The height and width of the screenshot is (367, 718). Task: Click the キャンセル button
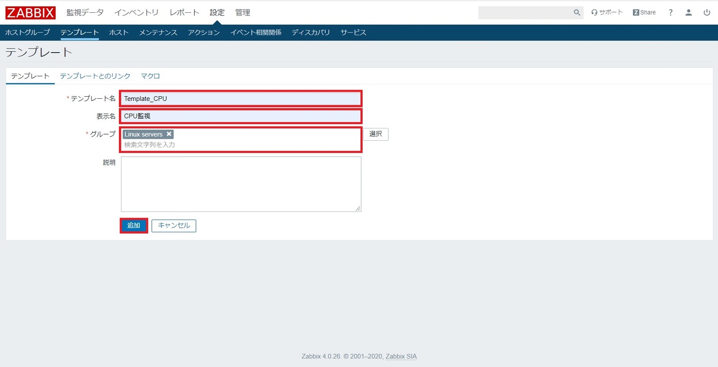click(x=173, y=225)
